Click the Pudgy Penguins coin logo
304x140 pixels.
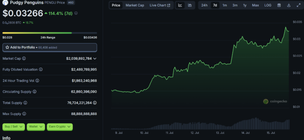pos(5,2)
